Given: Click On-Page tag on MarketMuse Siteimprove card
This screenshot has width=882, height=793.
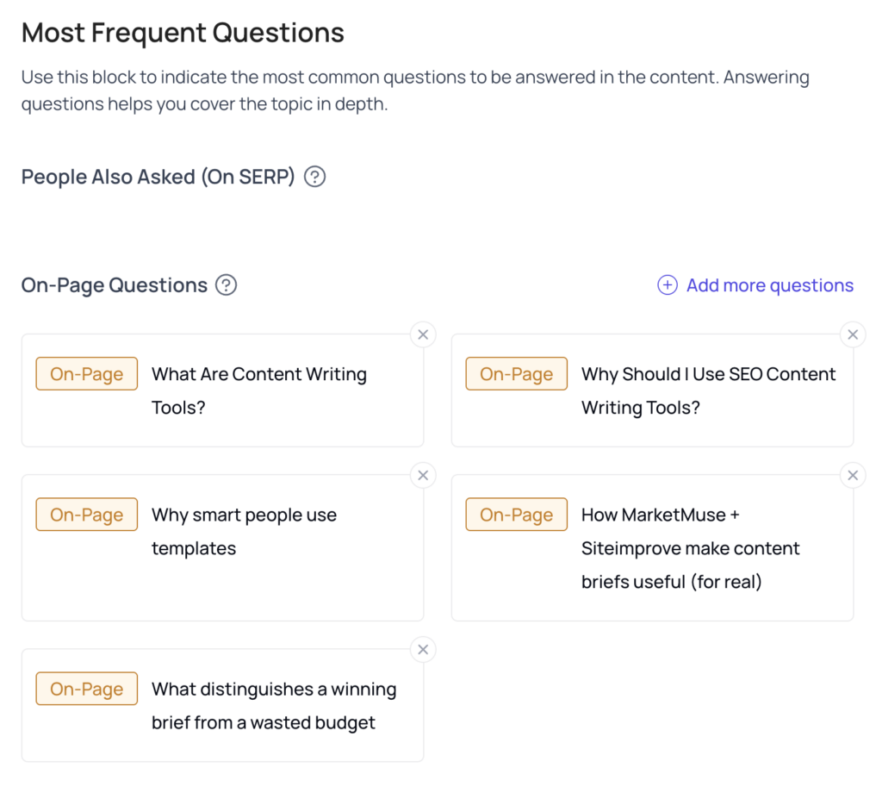Looking at the screenshot, I should click(x=517, y=515).
